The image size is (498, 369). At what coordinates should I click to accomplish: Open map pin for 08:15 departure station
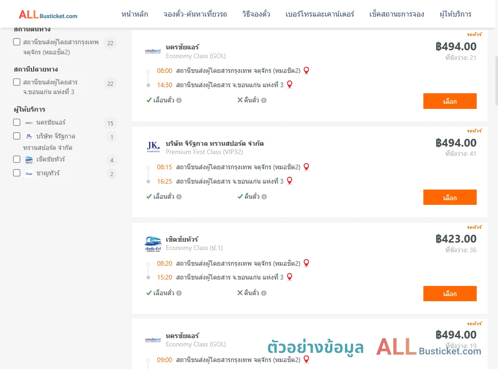(307, 167)
